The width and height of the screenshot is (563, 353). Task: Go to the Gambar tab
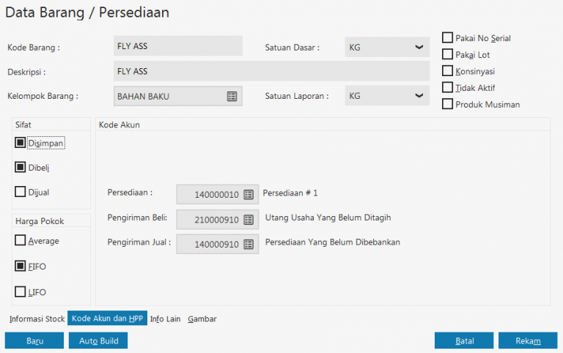click(202, 319)
